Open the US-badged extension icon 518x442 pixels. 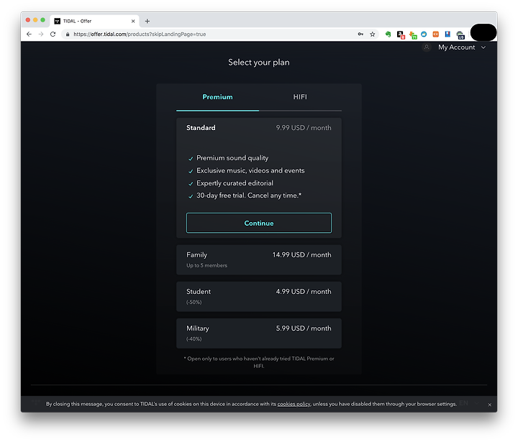pos(460,34)
